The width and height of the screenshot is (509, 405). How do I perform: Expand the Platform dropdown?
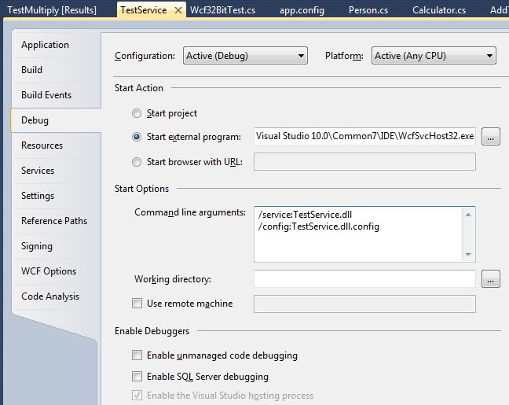(434, 56)
